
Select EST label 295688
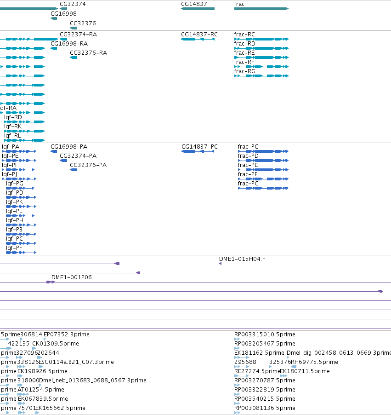point(245,362)
